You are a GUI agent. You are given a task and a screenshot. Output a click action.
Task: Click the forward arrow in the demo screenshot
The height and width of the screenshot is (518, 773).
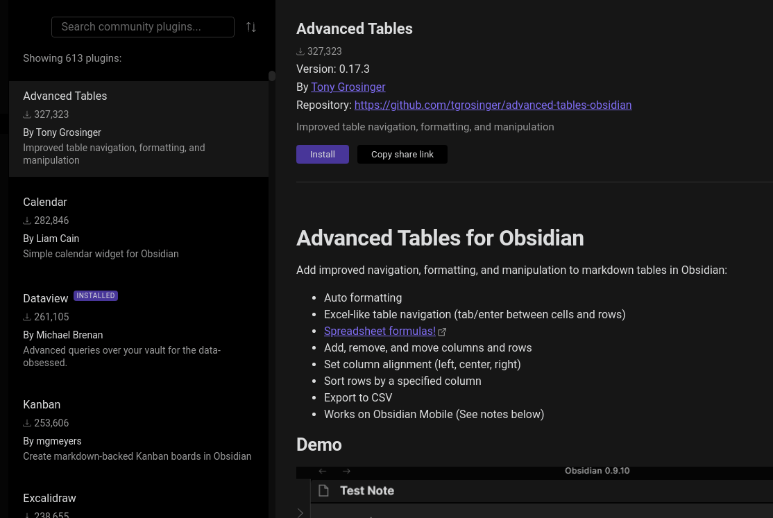click(346, 471)
